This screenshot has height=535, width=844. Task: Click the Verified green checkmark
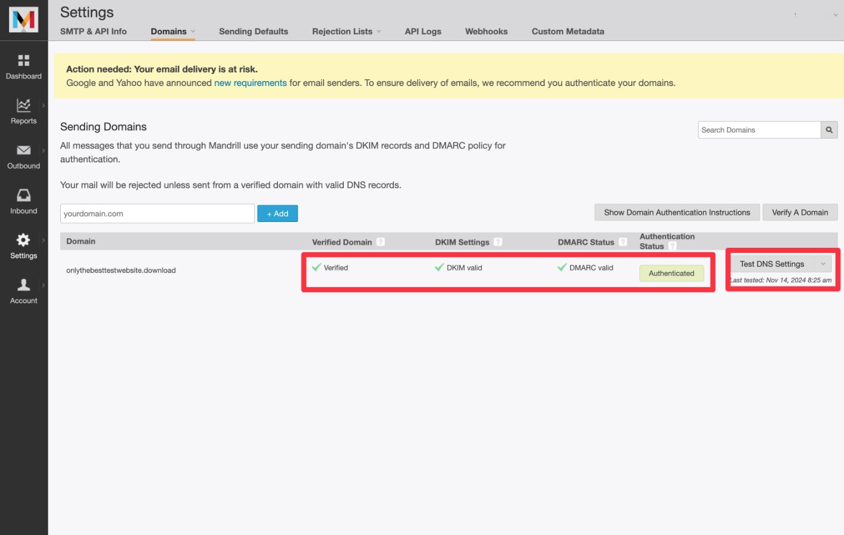tap(317, 267)
